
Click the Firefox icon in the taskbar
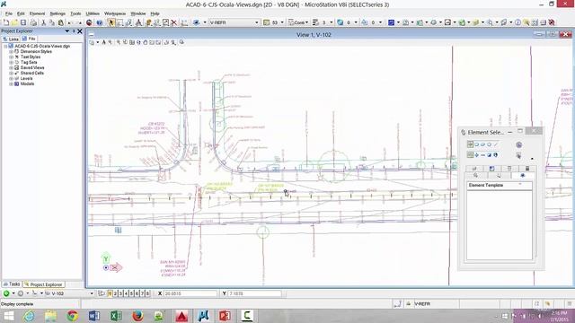(137, 316)
